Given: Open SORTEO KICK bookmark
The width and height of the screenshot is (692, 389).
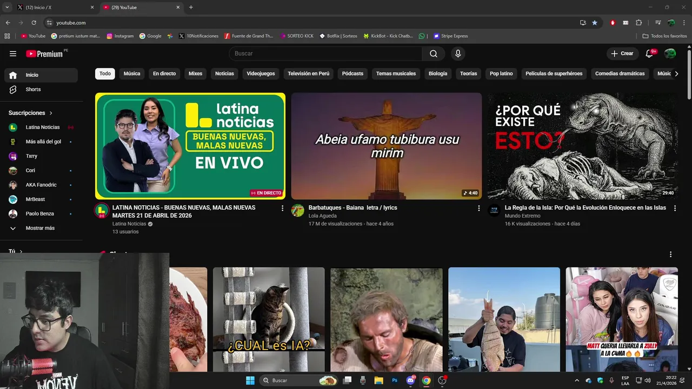Looking at the screenshot, I should (297, 36).
